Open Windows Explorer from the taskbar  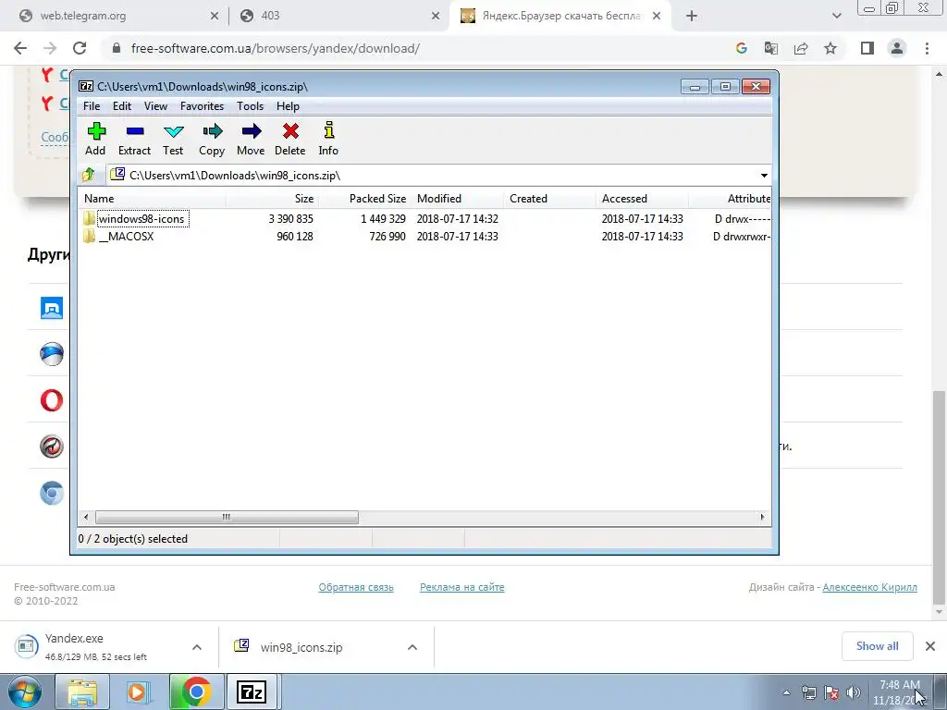(x=82, y=692)
